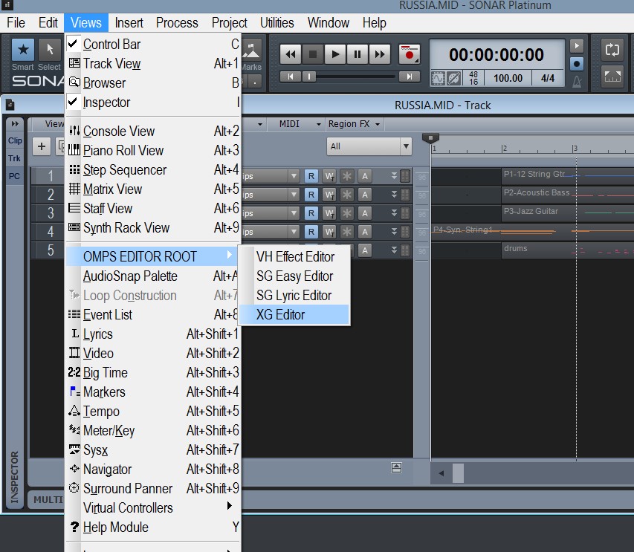
Task: Expand track 2 with chevron
Action: (x=394, y=195)
